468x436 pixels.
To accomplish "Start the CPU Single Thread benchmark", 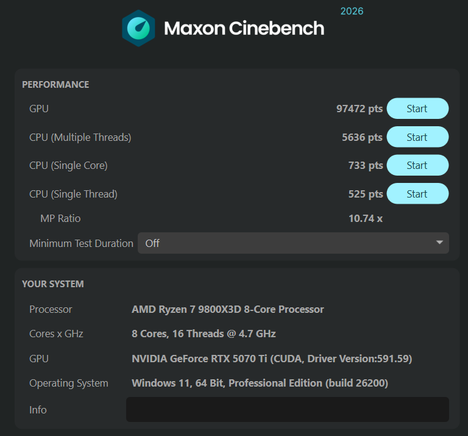I will [417, 194].
